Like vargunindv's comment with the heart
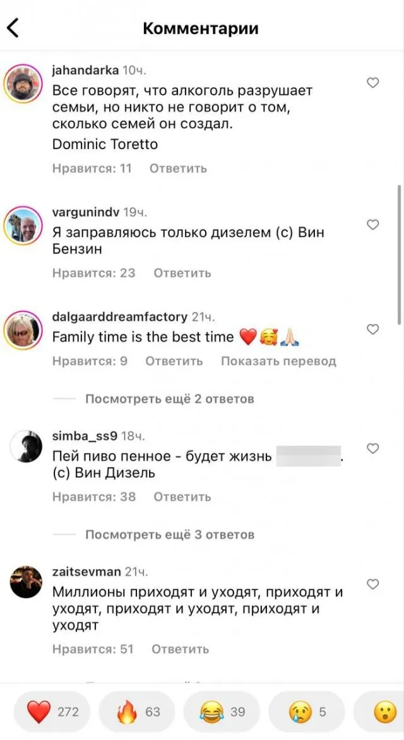This screenshot has width=404, height=740. (x=373, y=225)
